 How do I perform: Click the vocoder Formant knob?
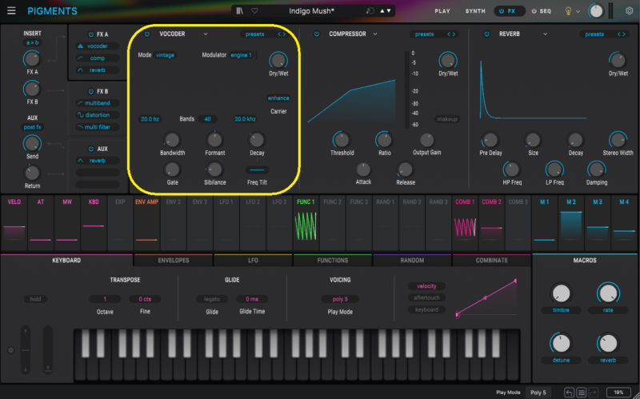pyautogui.click(x=214, y=140)
